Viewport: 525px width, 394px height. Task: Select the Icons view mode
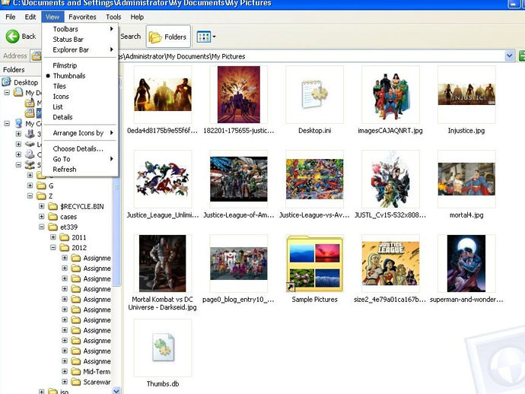[81, 97]
